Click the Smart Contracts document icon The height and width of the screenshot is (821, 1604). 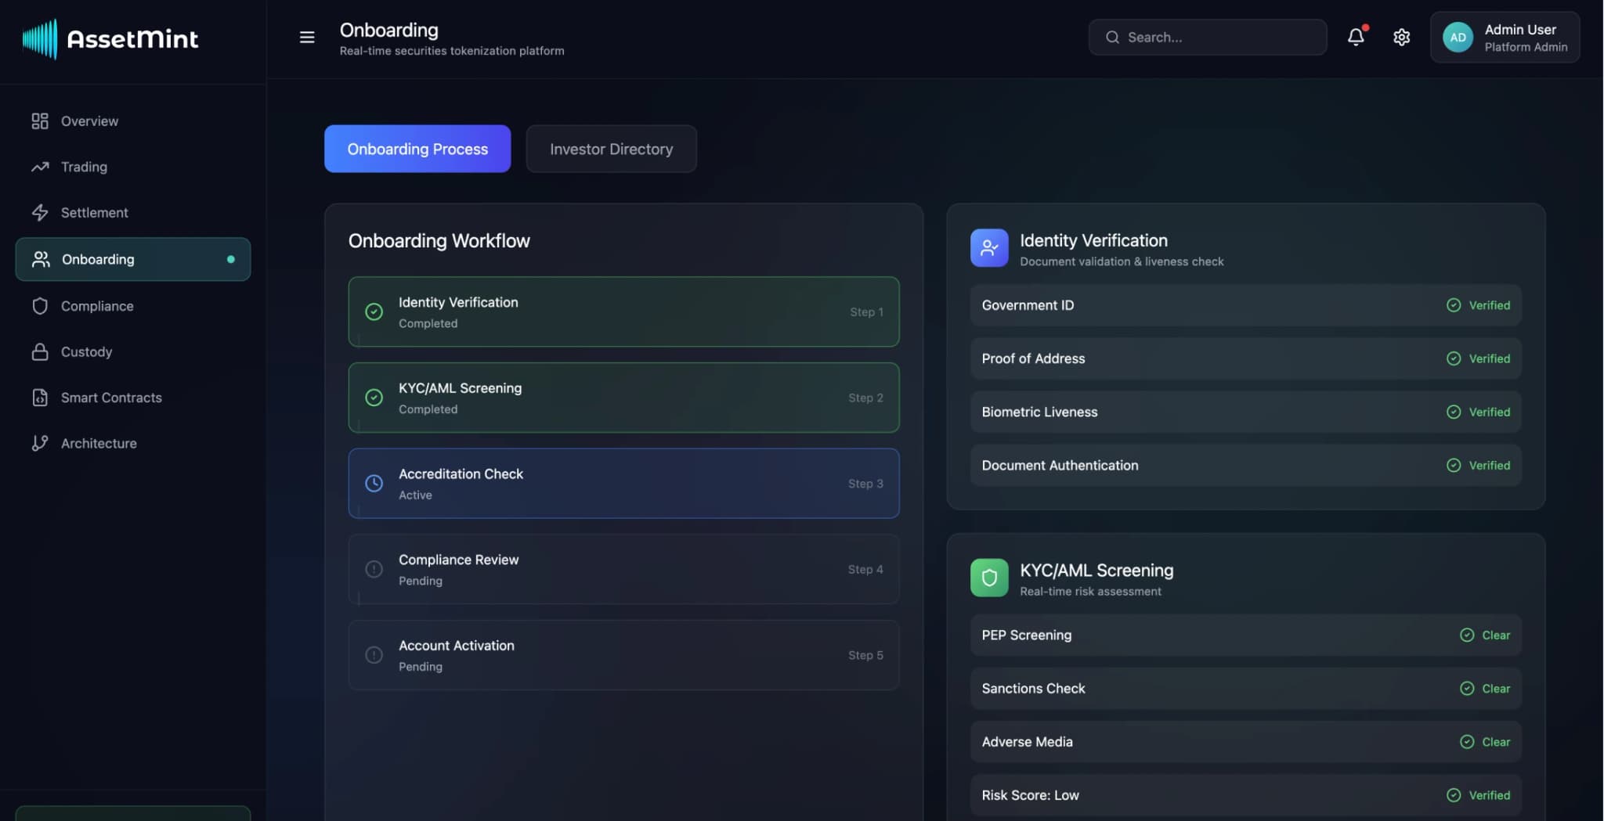[x=40, y=397]
